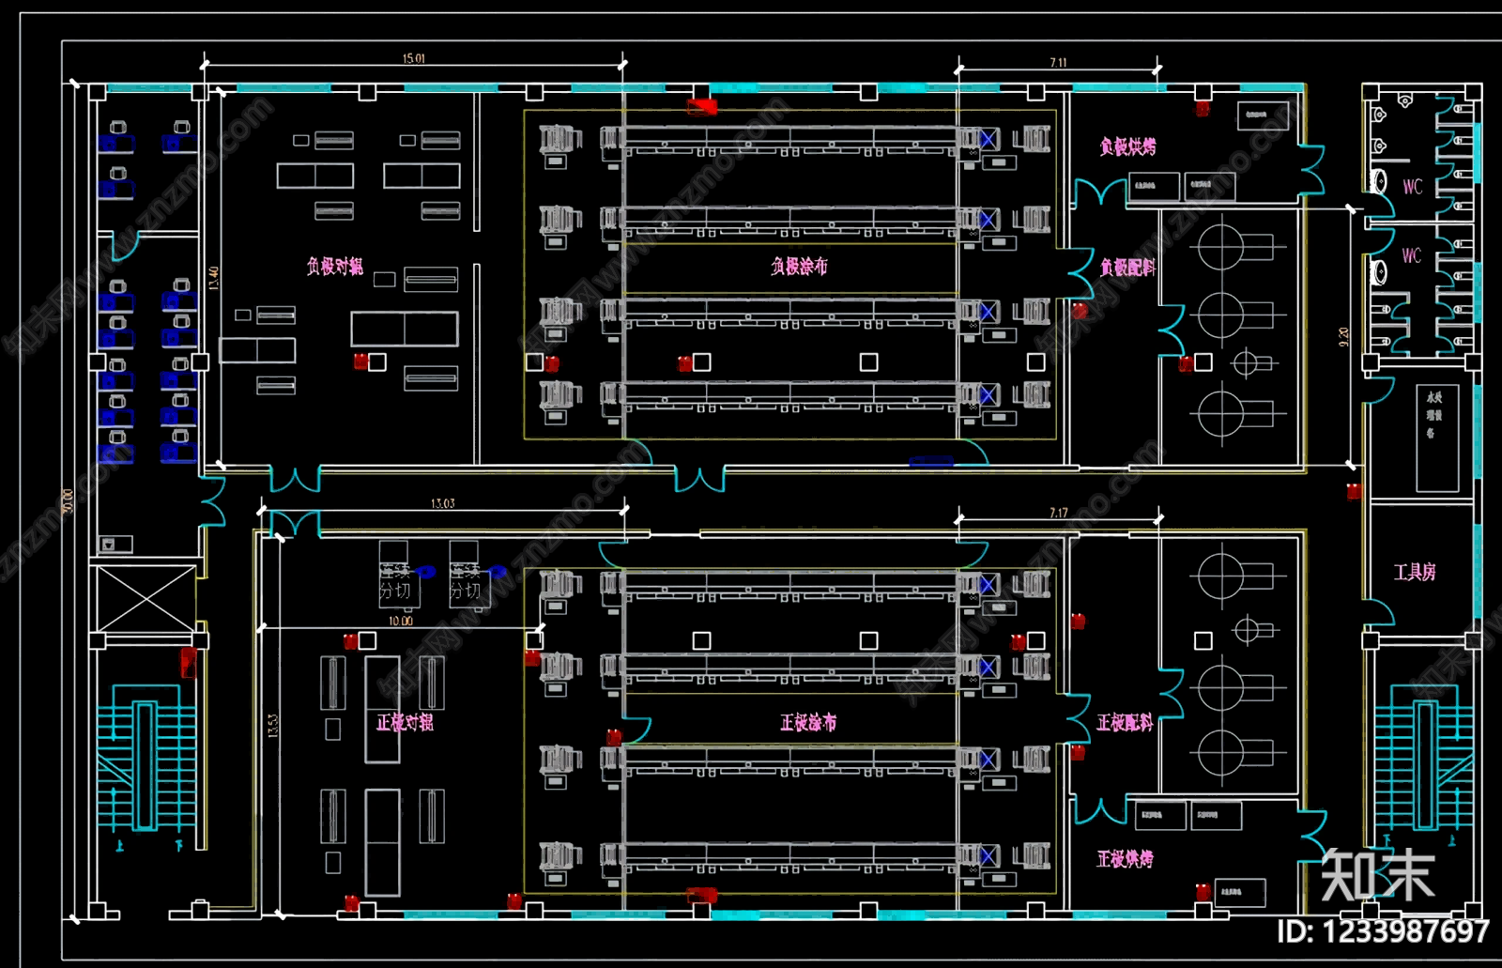This screenshot has width=1502, height=968.
Task: Select the 7.11 dimension value
Action: 1058,62
